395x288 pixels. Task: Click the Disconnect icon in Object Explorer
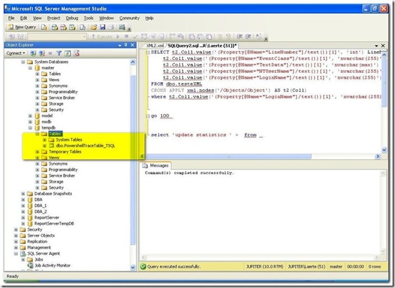(x=42, y=53)
